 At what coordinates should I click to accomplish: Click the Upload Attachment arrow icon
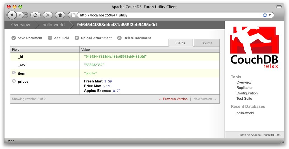(x=77, y=38)
